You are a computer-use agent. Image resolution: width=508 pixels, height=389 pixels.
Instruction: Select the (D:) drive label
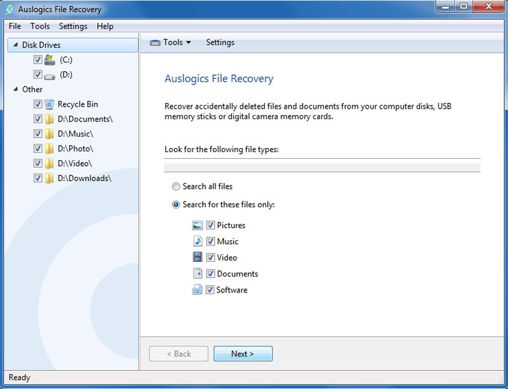66,75
